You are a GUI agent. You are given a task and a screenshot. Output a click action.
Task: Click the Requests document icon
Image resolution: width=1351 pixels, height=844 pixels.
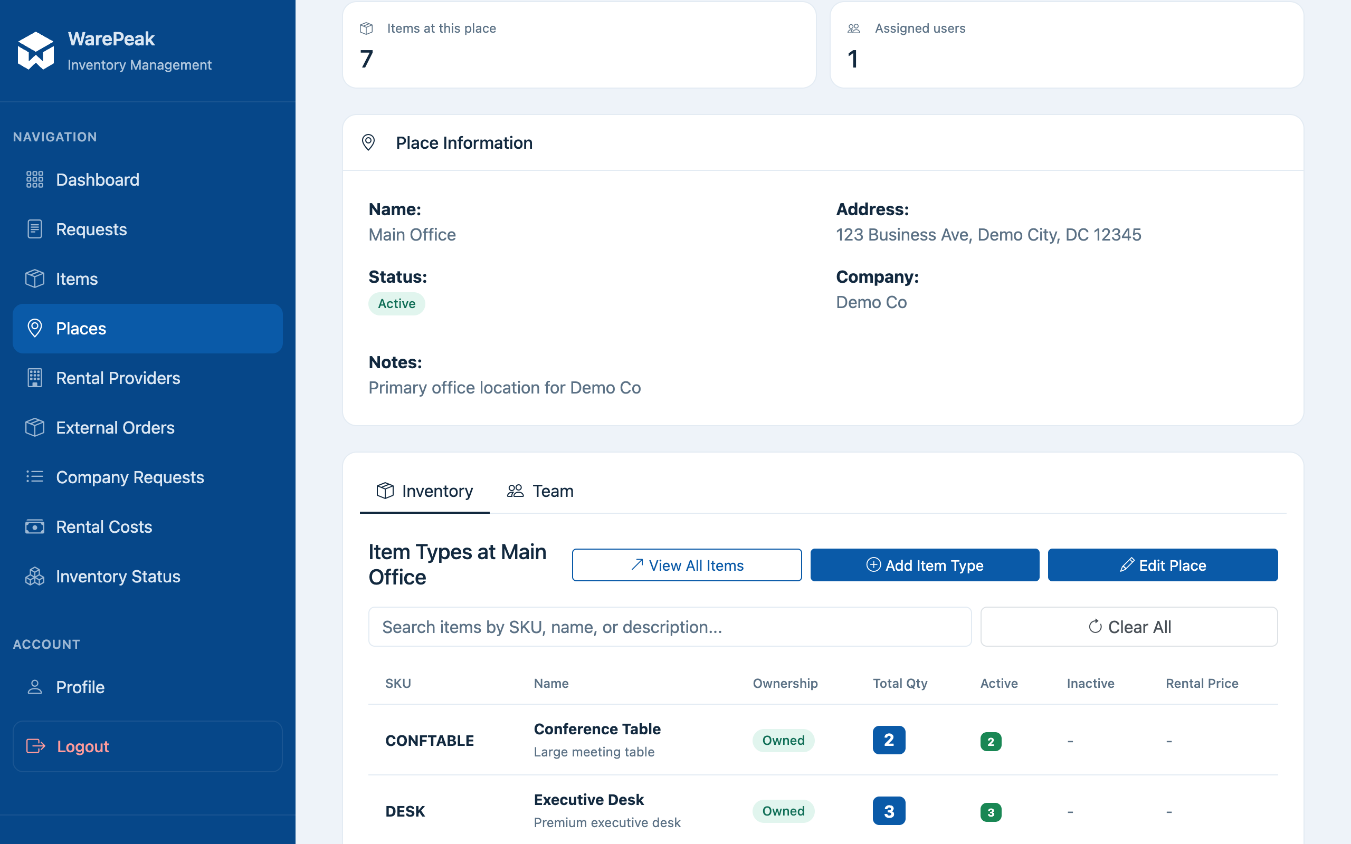(35, 229)
